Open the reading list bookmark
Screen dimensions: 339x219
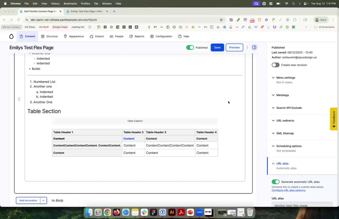click(78, 27)
